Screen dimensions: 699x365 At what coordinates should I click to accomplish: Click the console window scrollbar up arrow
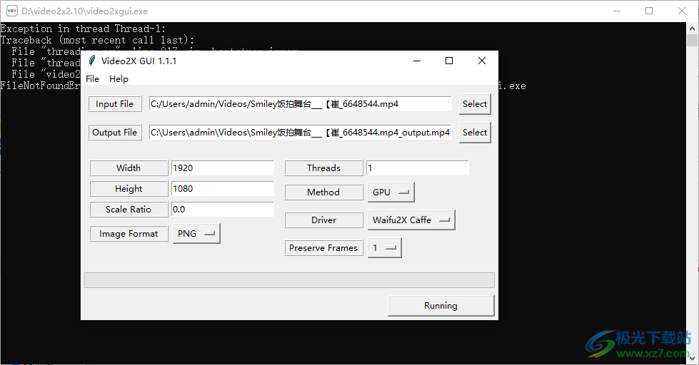(x=692, y=28)
